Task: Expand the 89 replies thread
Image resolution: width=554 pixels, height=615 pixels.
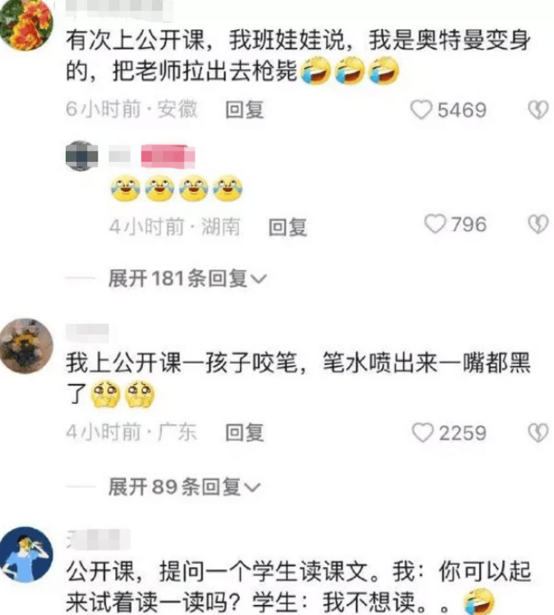Action: click(184, 487)
